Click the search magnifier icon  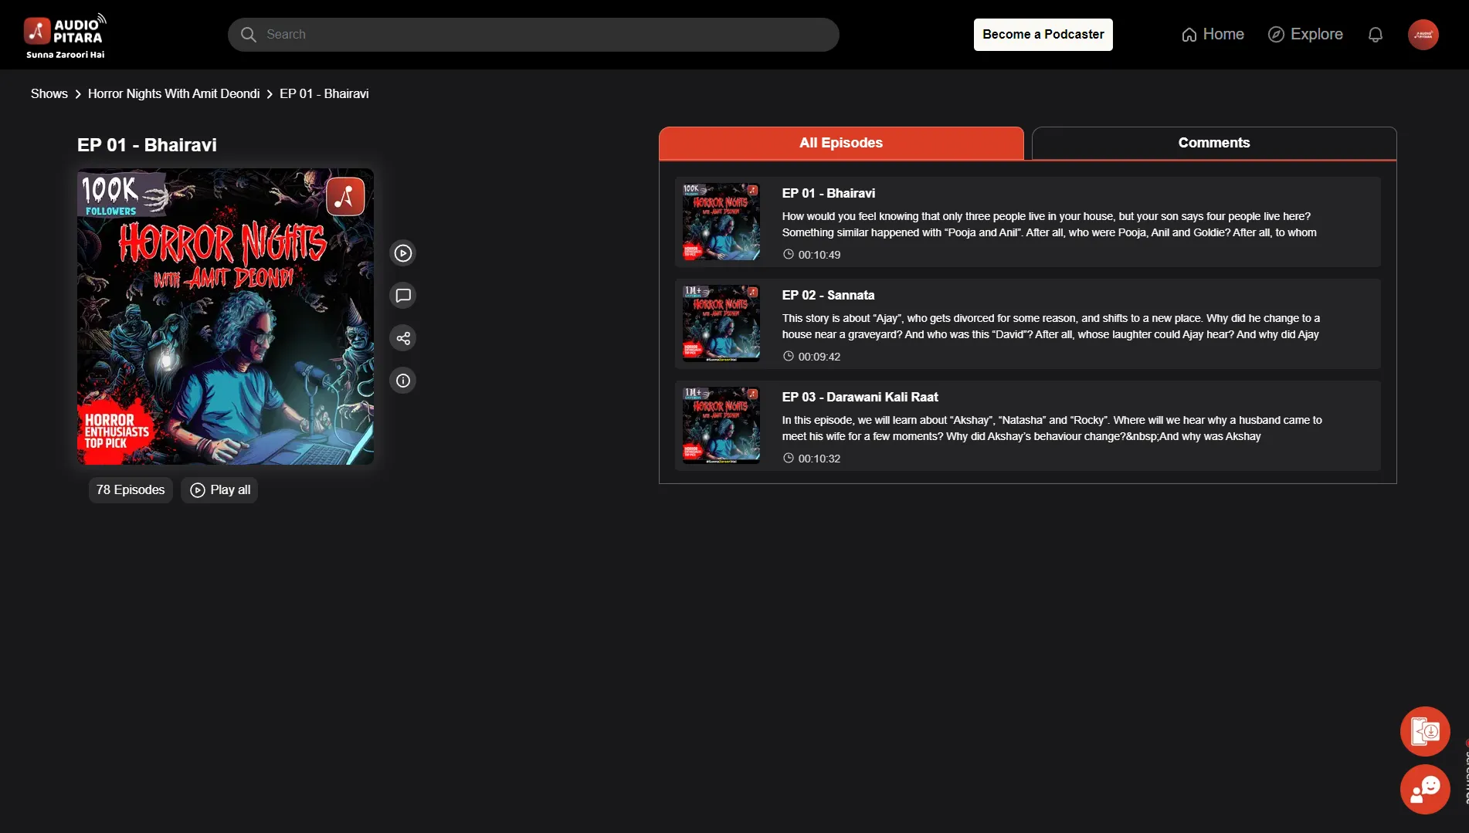pyautogui.click(x=248, y=35)
